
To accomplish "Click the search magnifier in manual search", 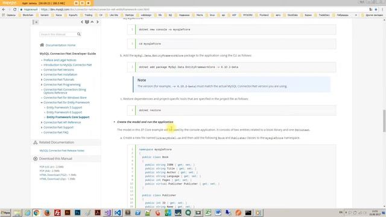I will 79,34.
